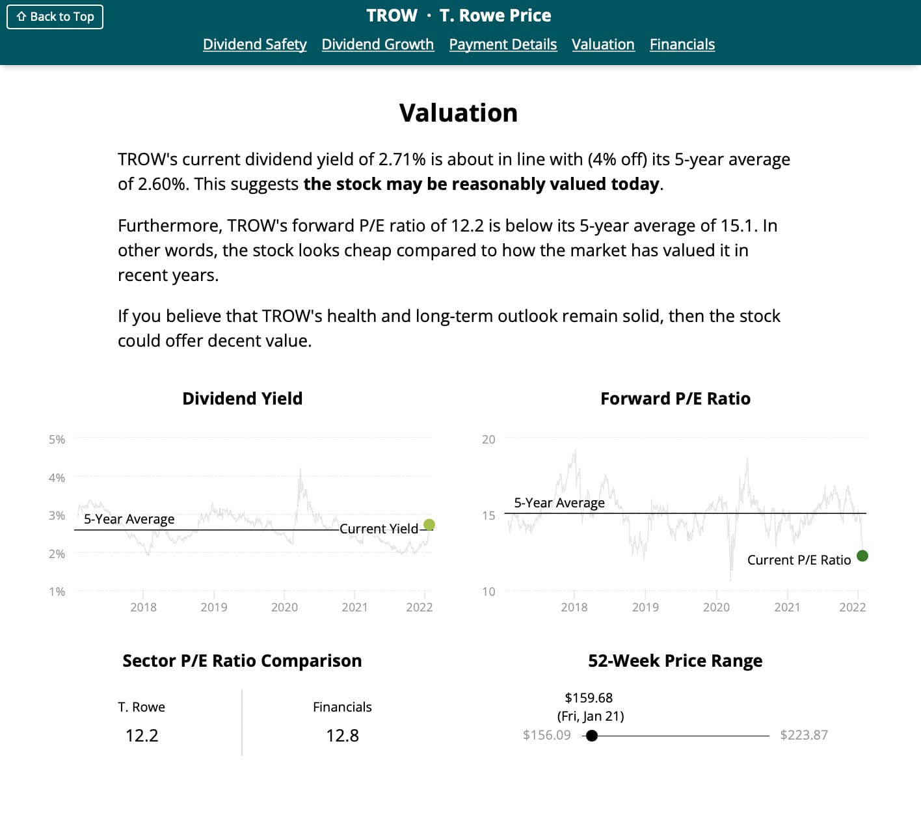
Task: Click the Financials label in sector comparison
Action: pyautogui.click(x=342, y=707)
